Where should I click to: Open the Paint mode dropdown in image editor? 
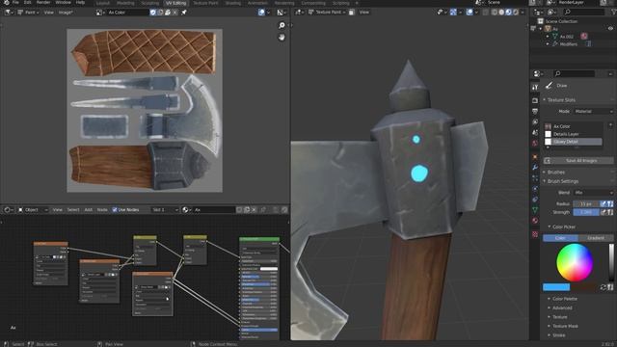[x=28, y=13]
